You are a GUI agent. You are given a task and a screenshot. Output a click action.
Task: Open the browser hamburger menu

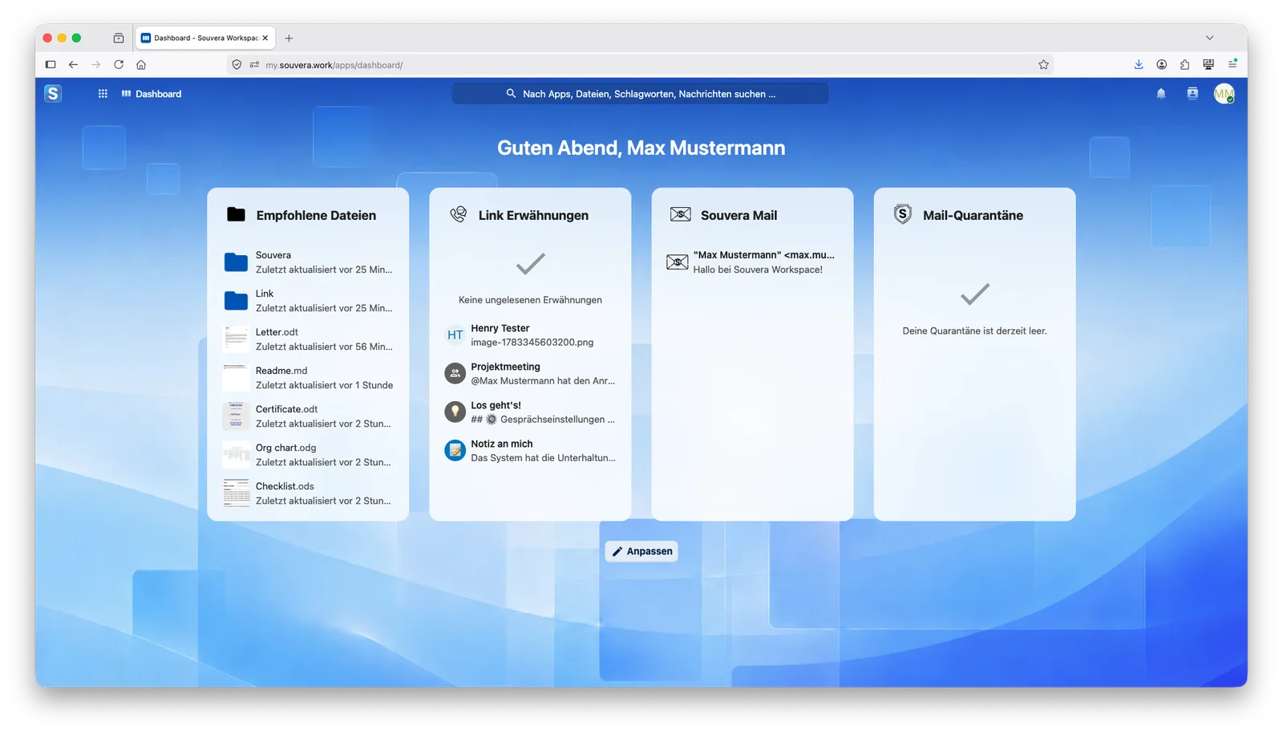pos(1232,65)
